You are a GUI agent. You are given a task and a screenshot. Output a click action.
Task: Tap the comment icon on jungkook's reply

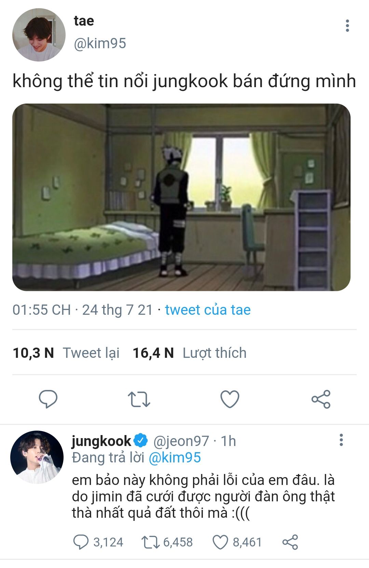point(81,542)
